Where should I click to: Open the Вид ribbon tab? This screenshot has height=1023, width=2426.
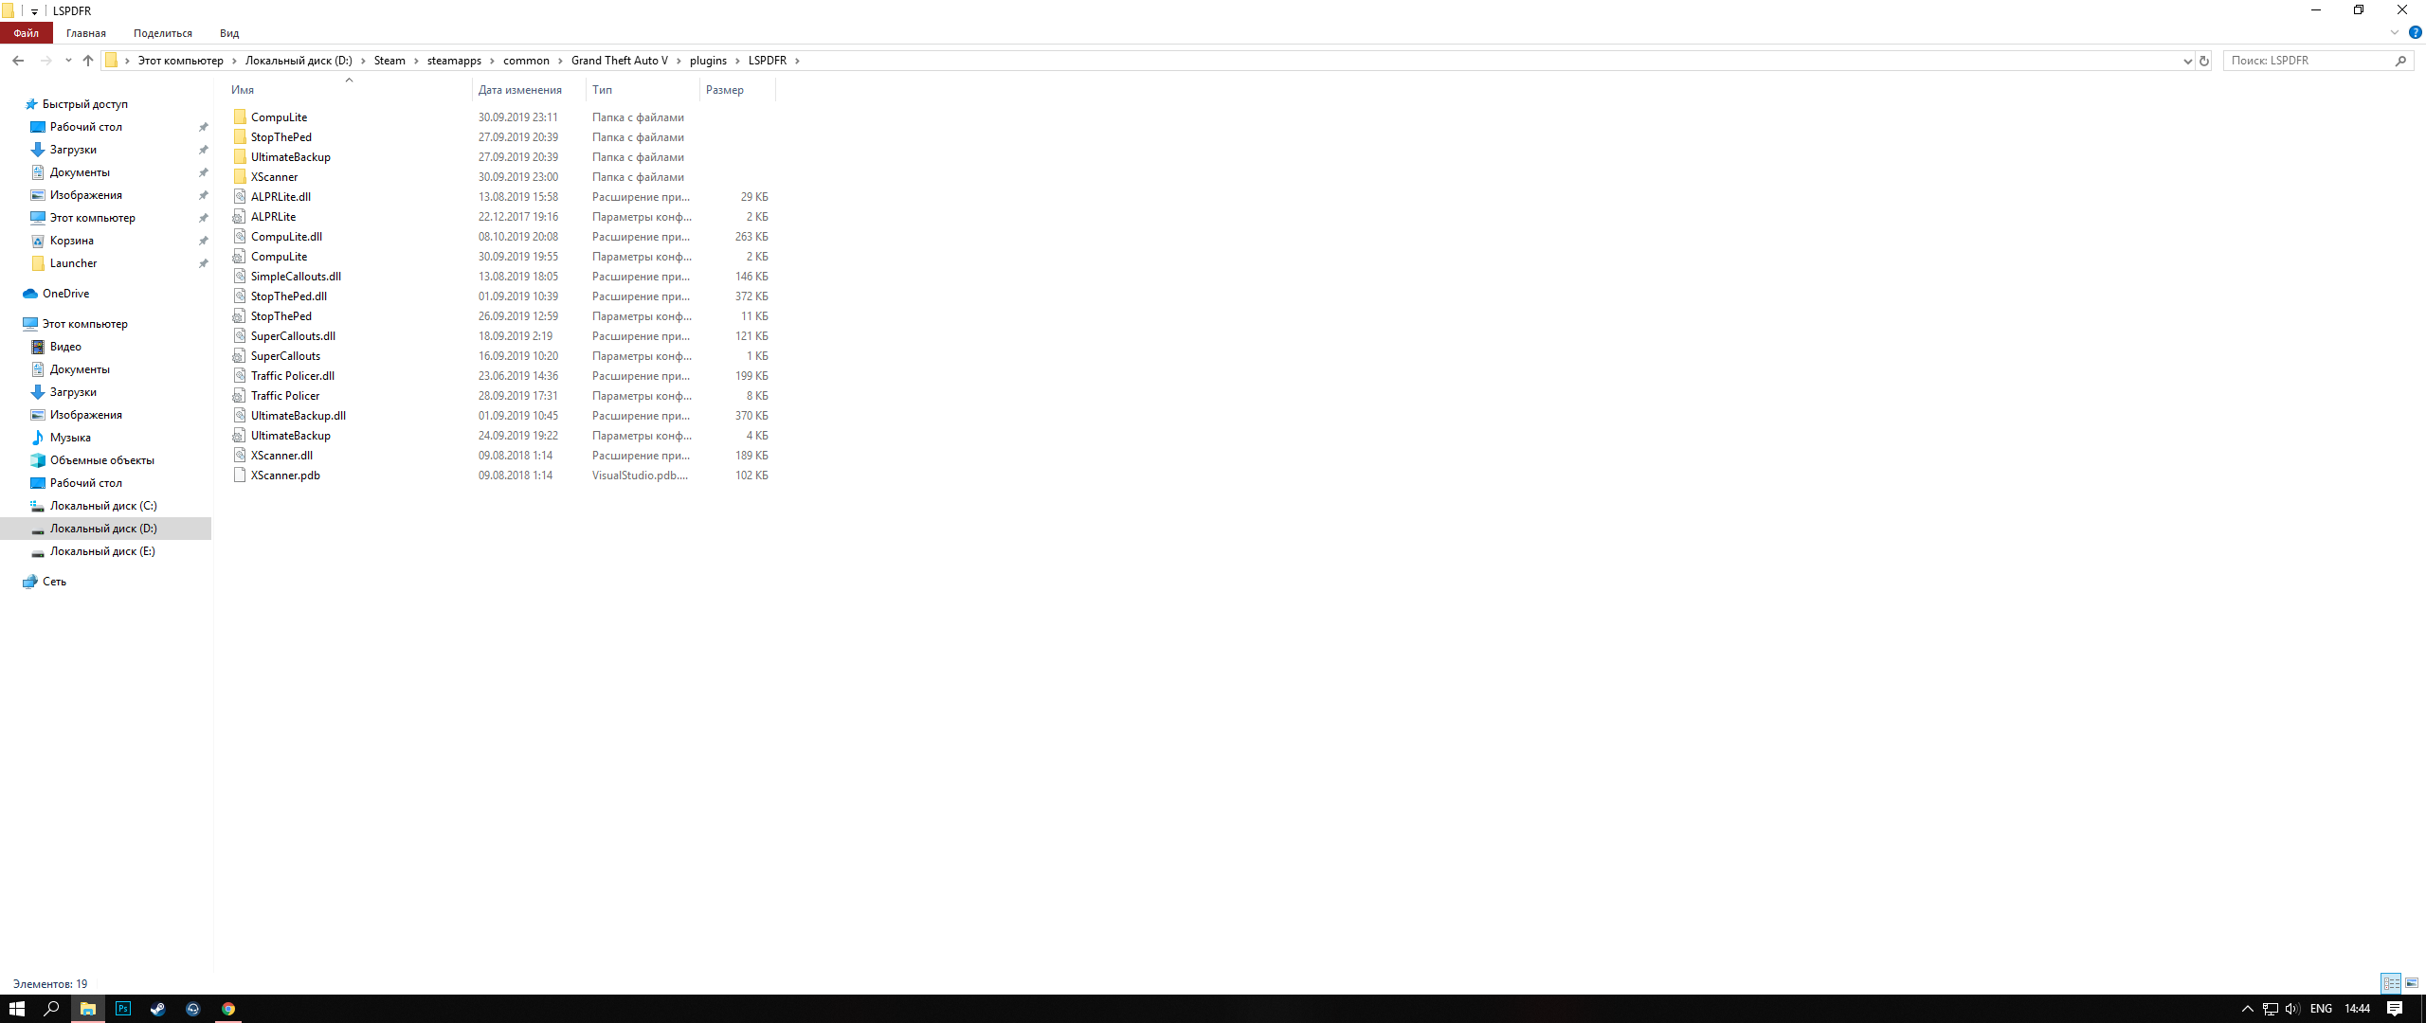[x=229, y=33]
